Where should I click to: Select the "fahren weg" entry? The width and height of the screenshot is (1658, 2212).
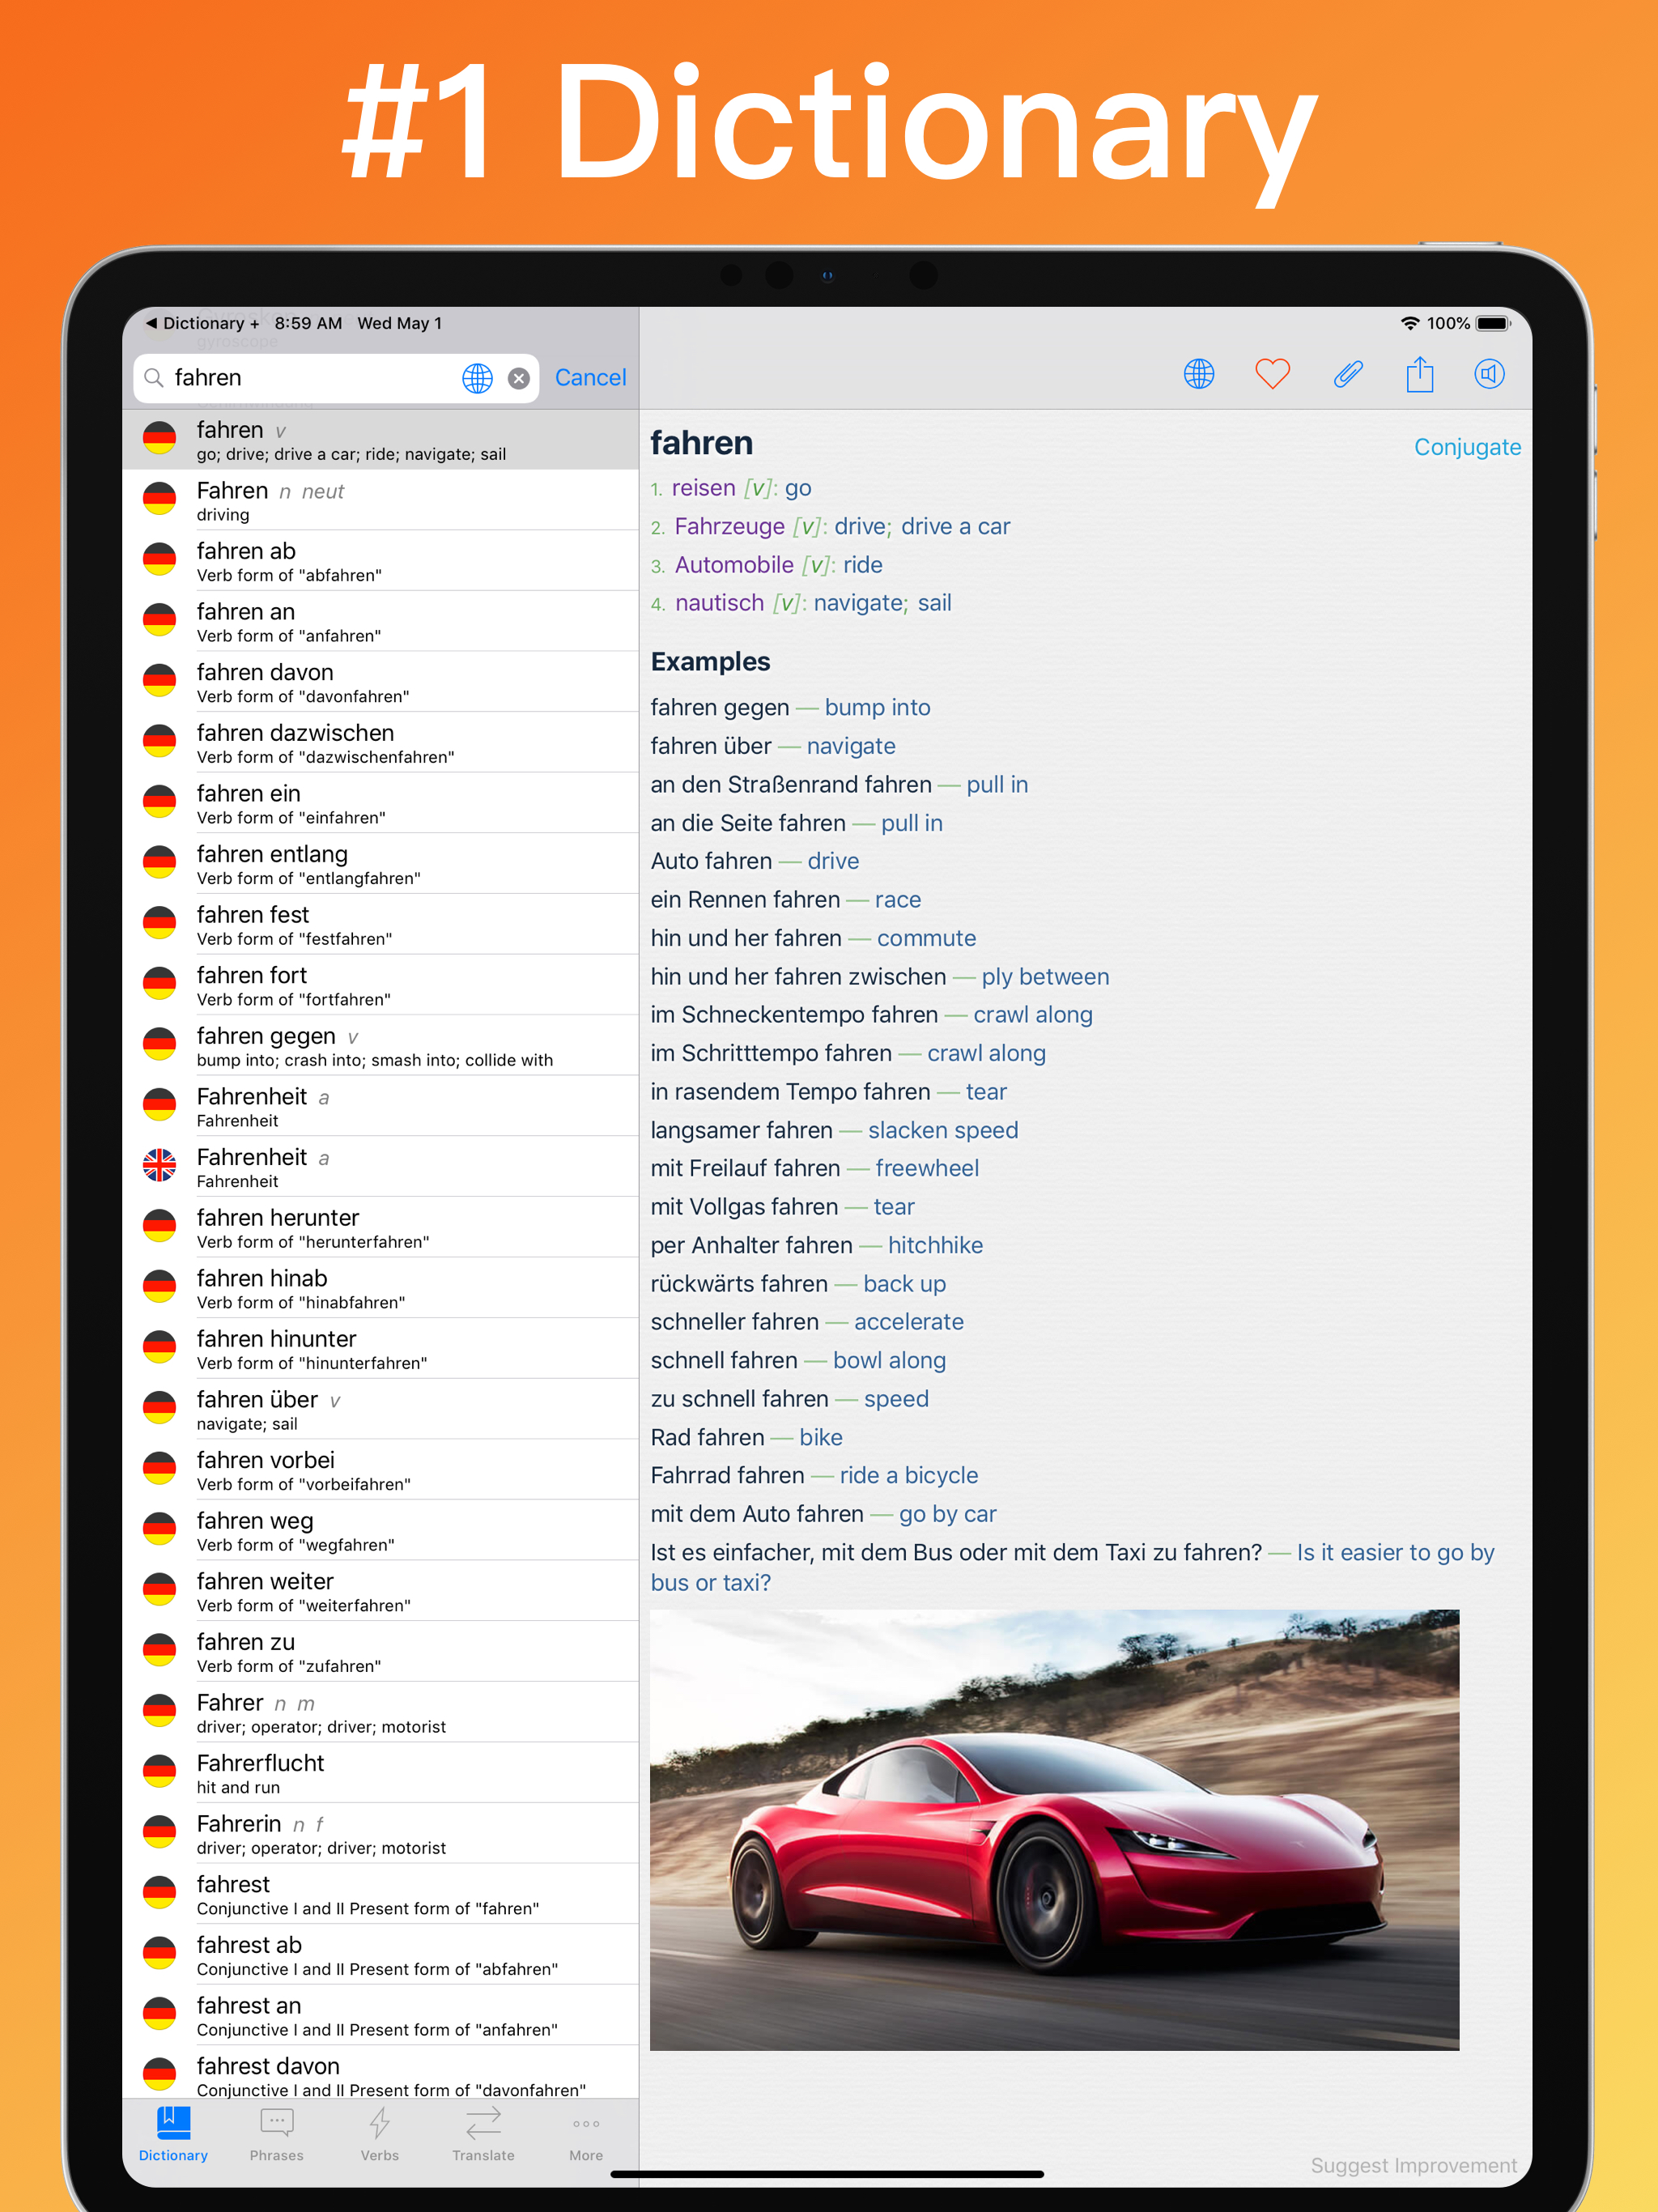pyautogui.click(x=380, y=1530)
